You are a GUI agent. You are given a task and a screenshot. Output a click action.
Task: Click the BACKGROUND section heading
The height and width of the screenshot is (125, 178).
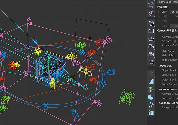click(x=168, y=103)
